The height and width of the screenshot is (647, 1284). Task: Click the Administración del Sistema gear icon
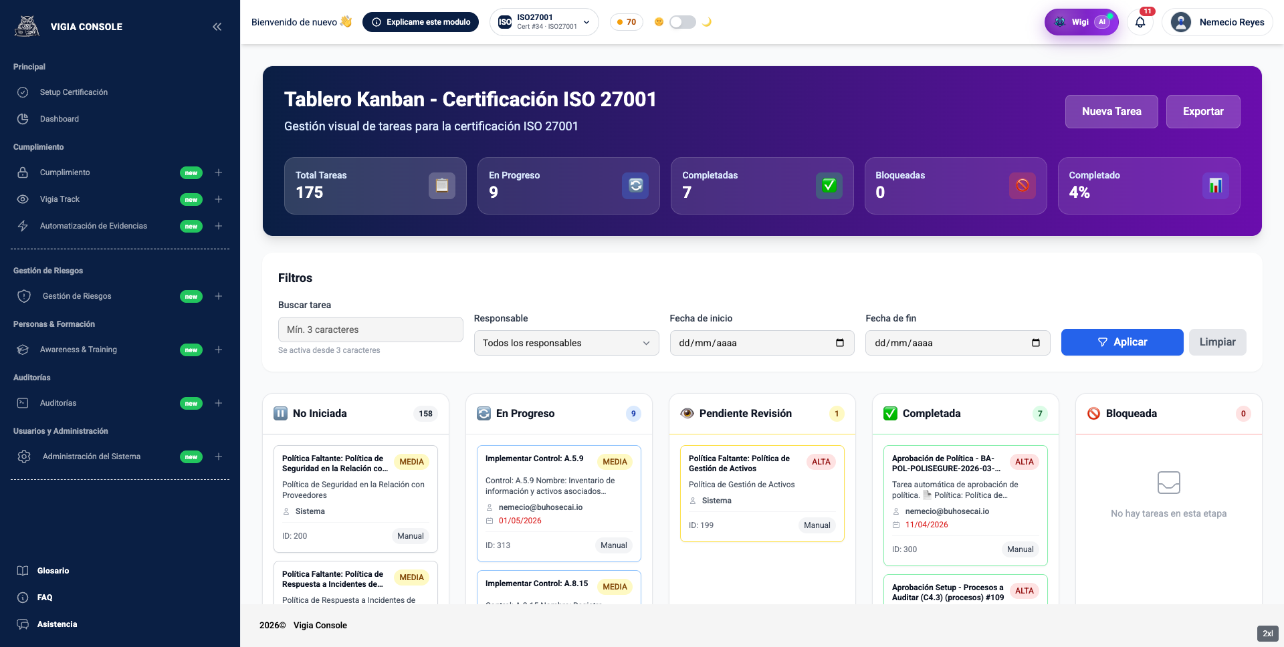click(24, 457)
